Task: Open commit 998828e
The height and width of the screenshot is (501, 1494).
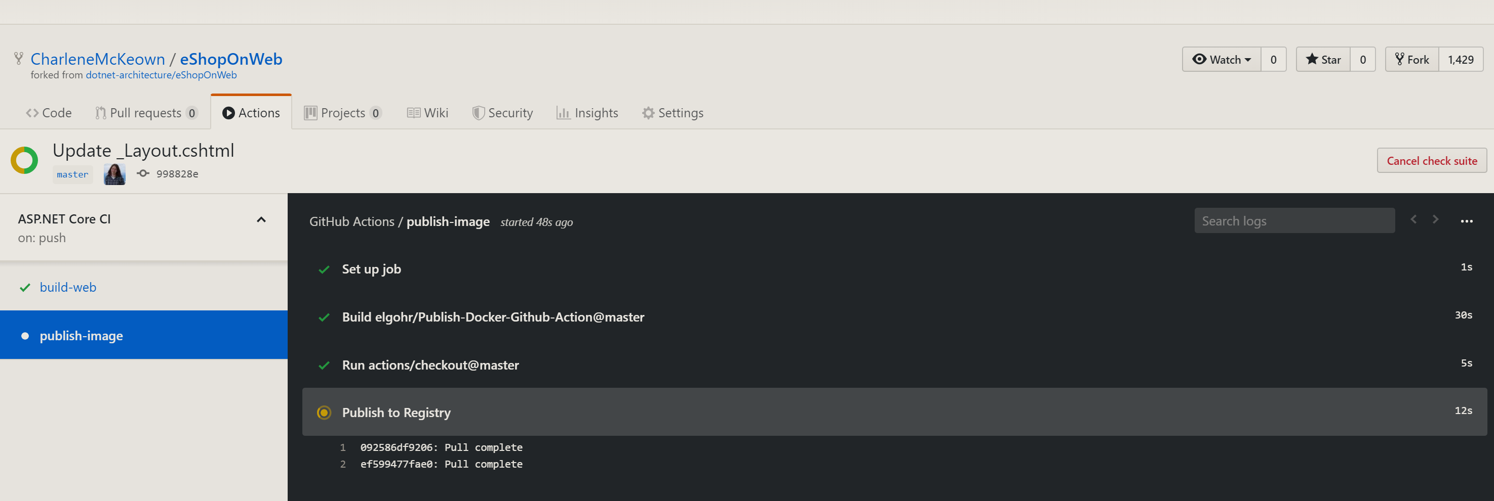Action: [177, 174]
